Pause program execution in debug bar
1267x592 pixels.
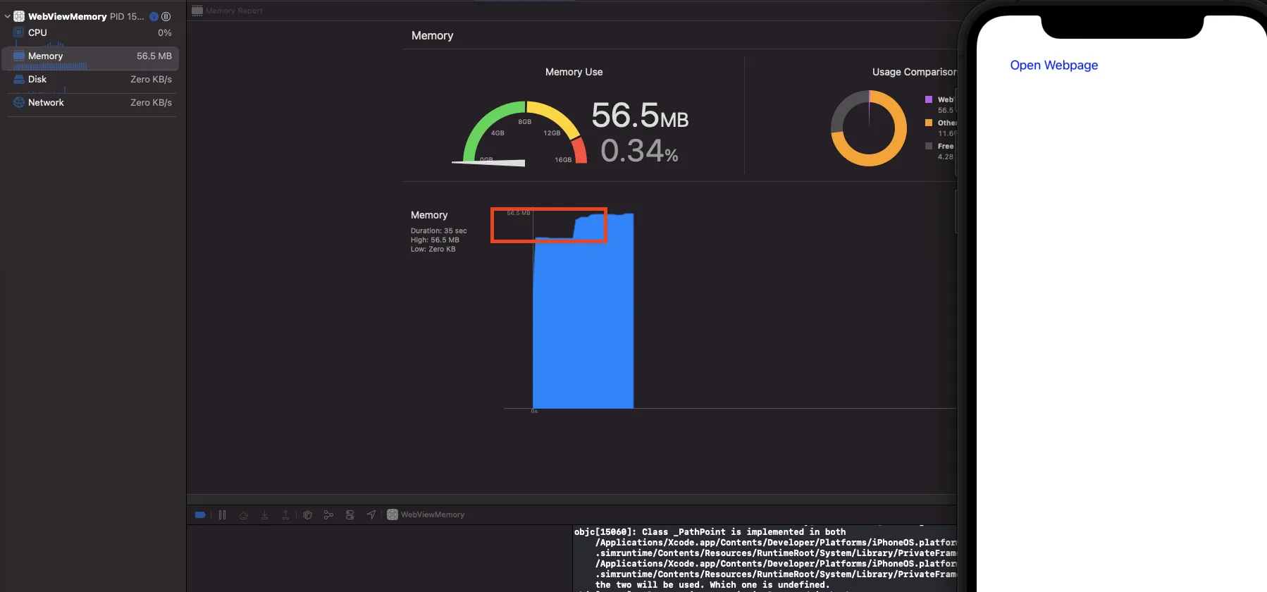(222, 515)
